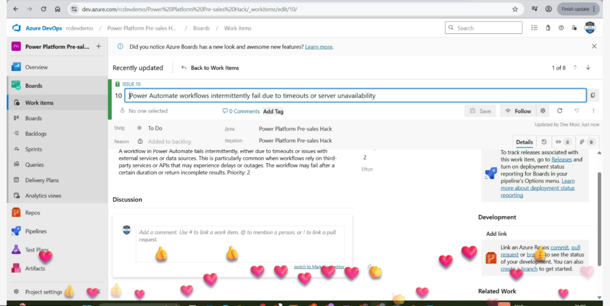Open the Area path field
The height and width of the screenshot is (306, 610).
click(295, 129)
